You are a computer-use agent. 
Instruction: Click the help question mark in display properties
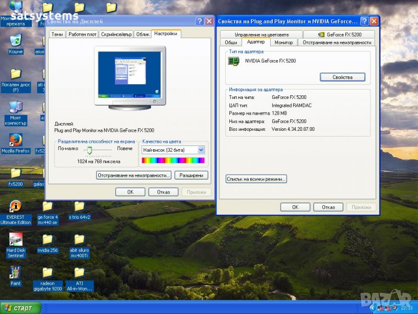coord(200,21)
